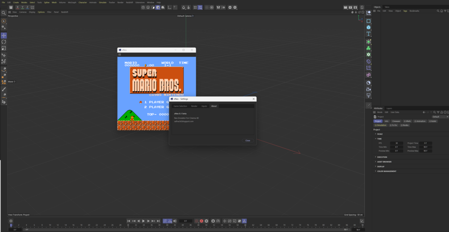This screenshot has height=232, width=449.
Task: Open zNes window hamburger menu
Action: click(x=120, y=54)
